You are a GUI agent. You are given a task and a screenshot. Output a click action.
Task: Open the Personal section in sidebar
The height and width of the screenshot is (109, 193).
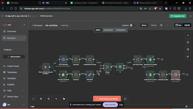pyautogui.click(x=14, y=38)
